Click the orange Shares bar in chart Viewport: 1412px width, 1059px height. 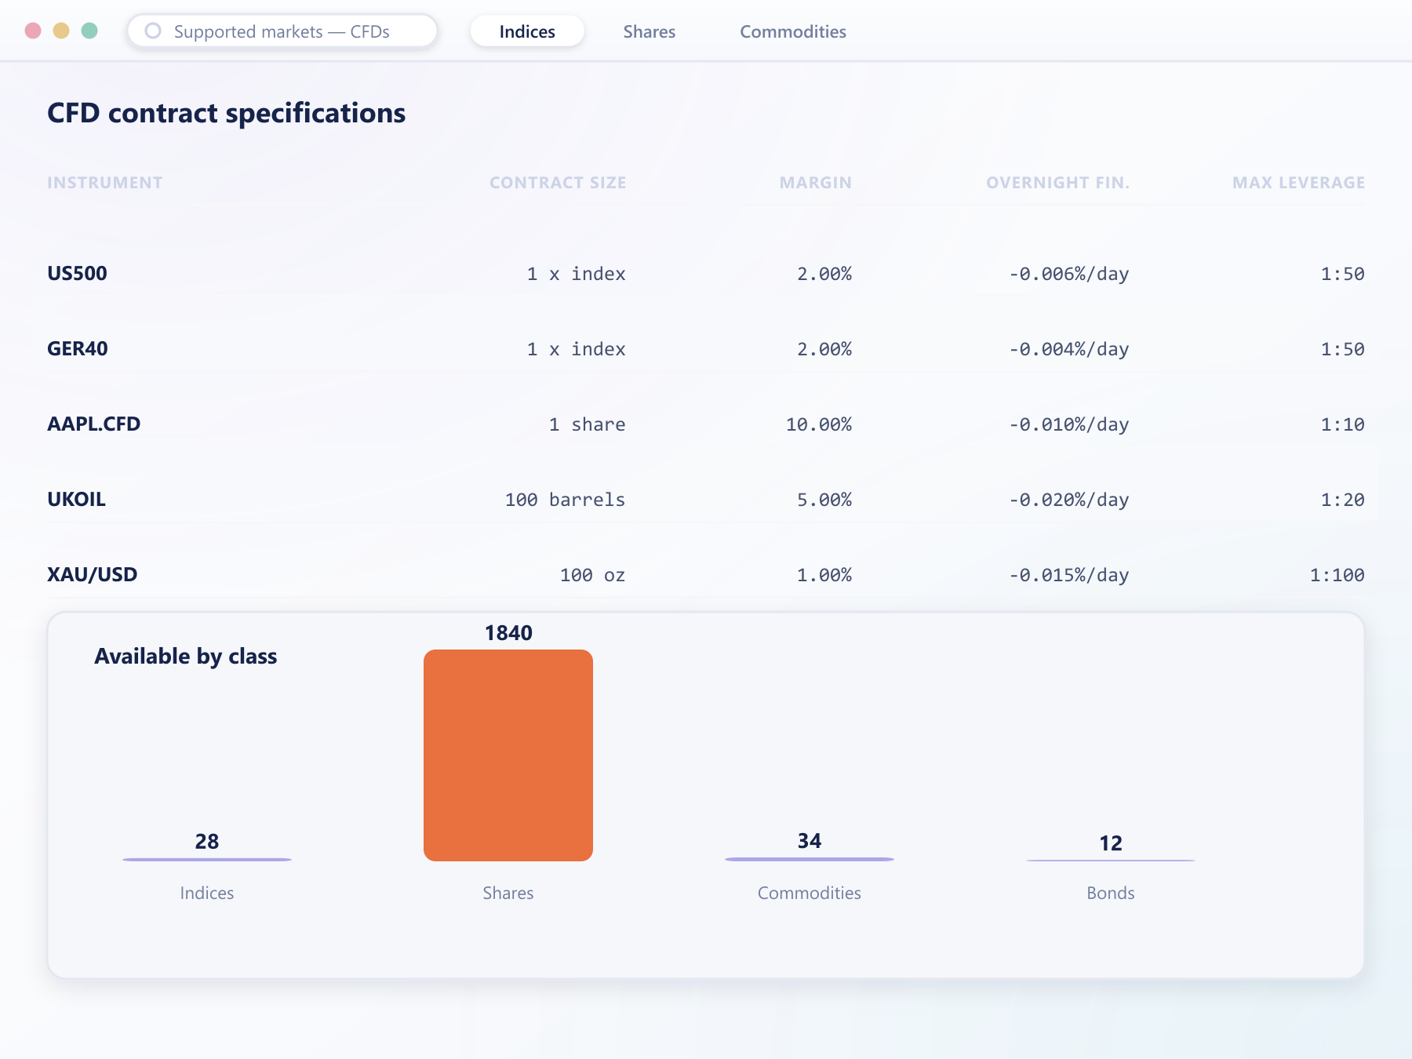pos(508,755)
